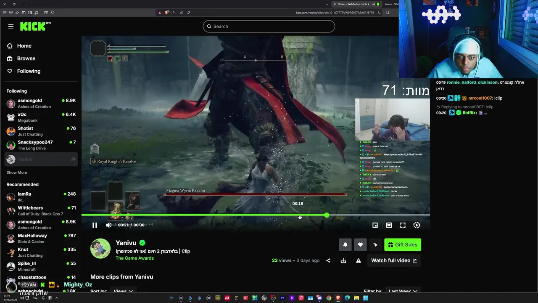Toggle theater mode on the player
538x303 pixels.
389,225
